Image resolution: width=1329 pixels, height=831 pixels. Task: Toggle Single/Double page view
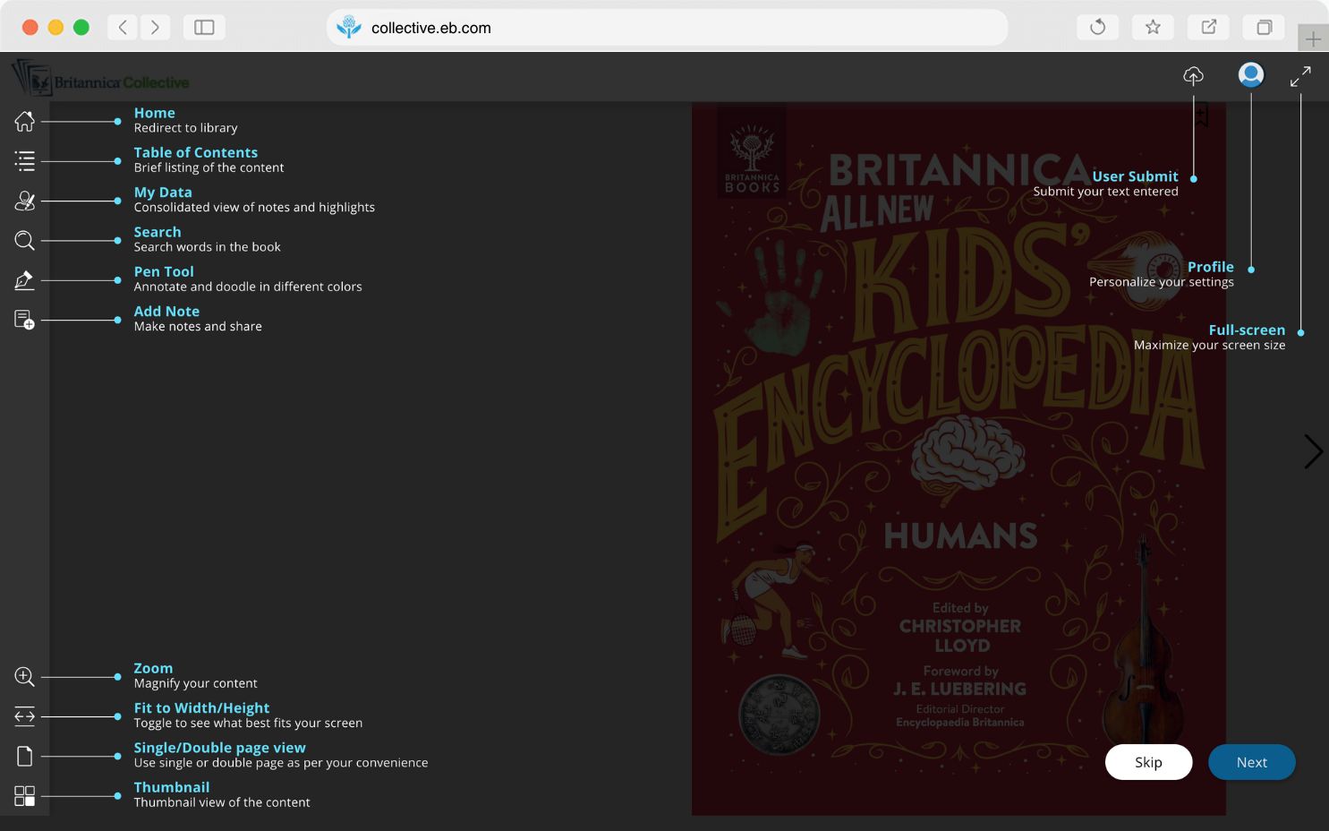pyautogui.click(x=24, y=757)
